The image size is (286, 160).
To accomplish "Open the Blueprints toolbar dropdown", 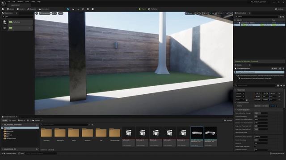I will pos(32,9).
